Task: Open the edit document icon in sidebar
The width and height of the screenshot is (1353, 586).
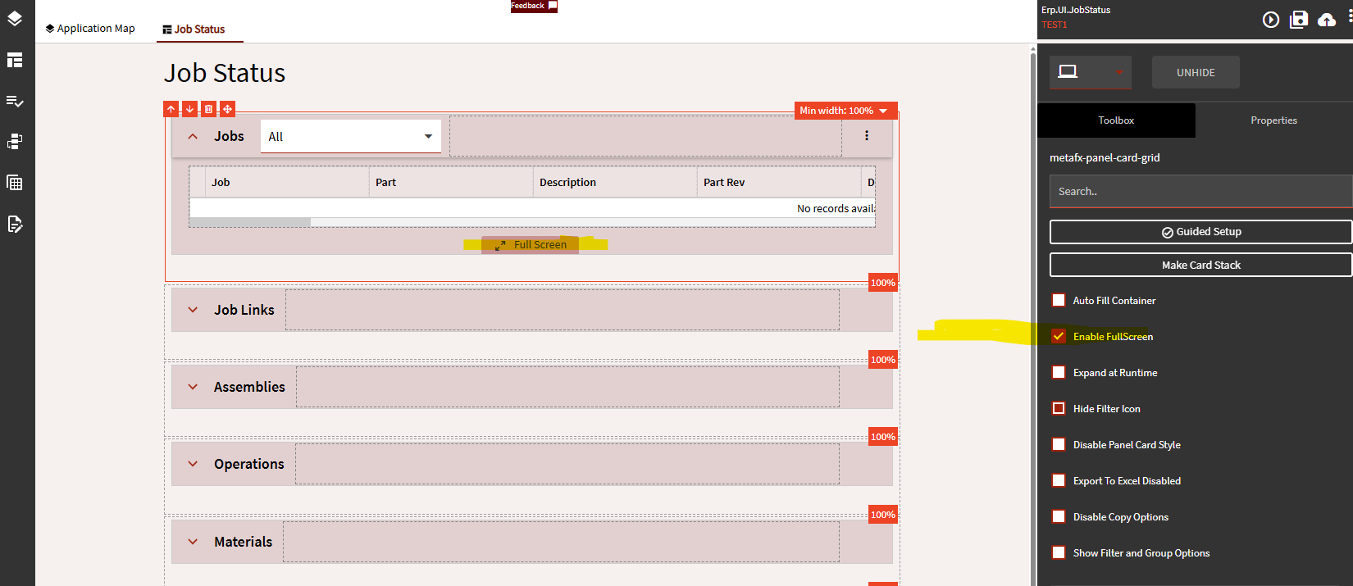Action: pos(15,224)
